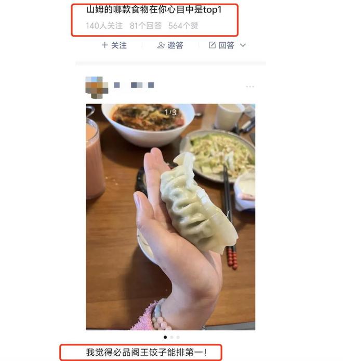Open the blurred username of the poster
The height and width of the screenshot is (361, 343).
tap(134, 85)
